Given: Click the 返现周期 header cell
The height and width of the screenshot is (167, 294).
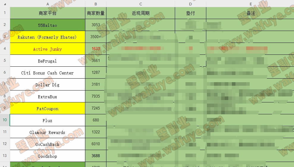Looking at the screenshot, I should click(141, 13).
